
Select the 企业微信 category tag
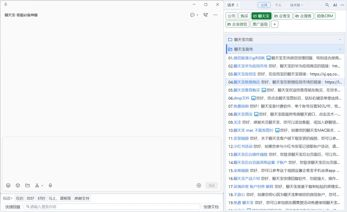click(x=237, y=24)
